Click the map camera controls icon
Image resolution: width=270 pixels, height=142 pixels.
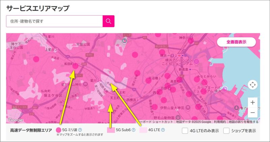[x=252, y=85]
